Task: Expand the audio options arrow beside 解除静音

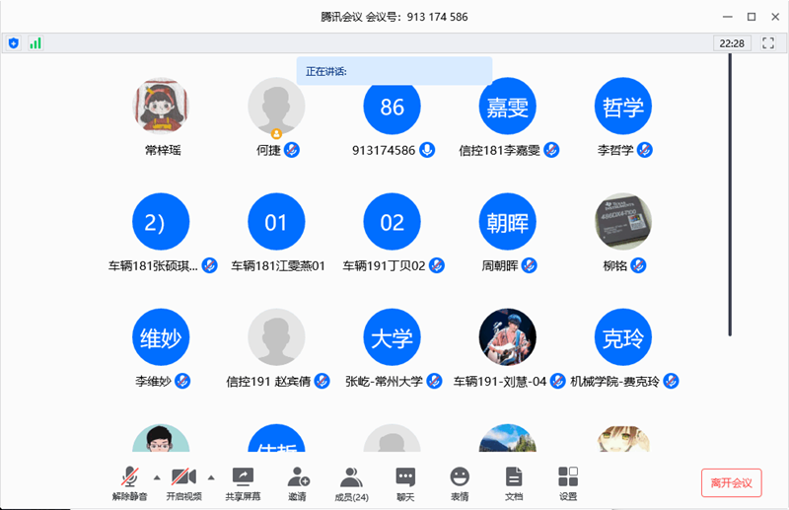Action: tap(157, 477)
